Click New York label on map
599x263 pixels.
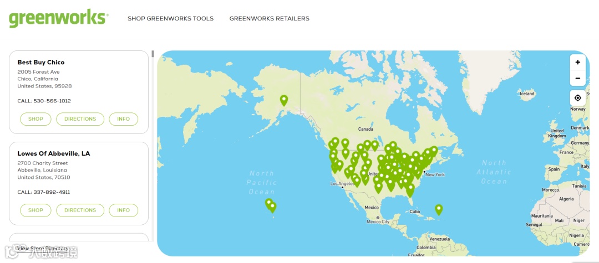pos(435,174)
